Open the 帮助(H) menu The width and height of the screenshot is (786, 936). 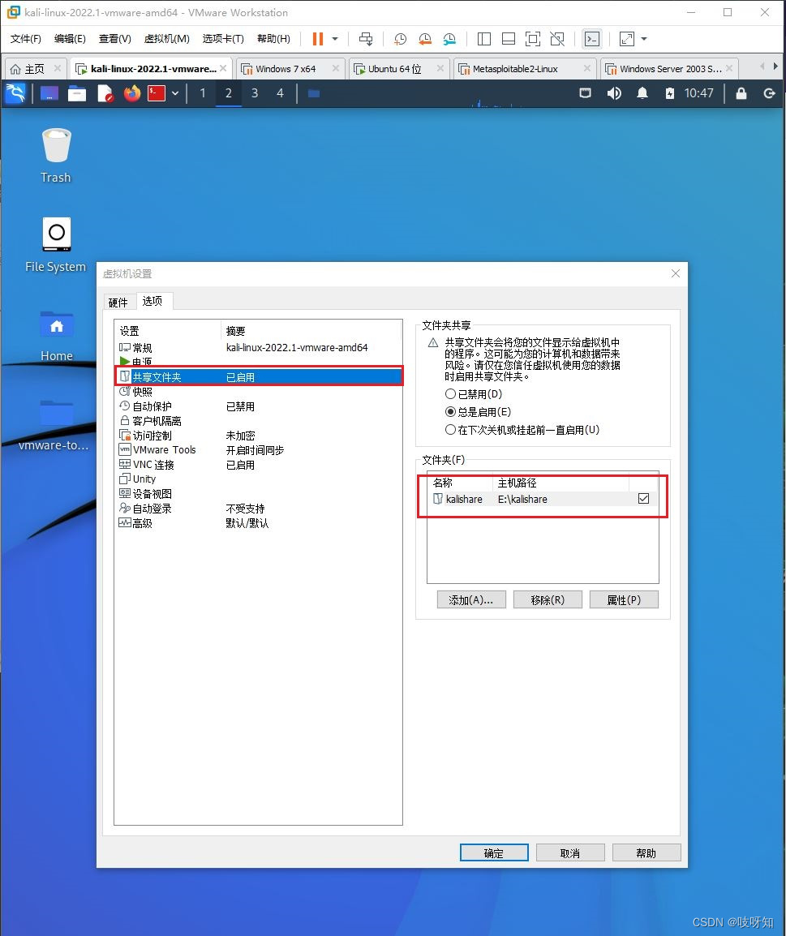[273, 39]
